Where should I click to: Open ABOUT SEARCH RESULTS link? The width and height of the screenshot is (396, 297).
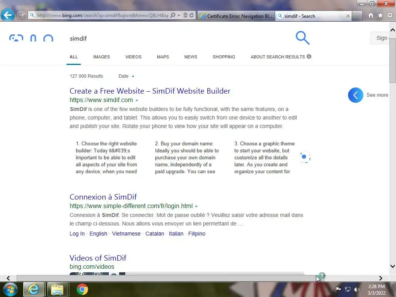[x=278, y=57]
